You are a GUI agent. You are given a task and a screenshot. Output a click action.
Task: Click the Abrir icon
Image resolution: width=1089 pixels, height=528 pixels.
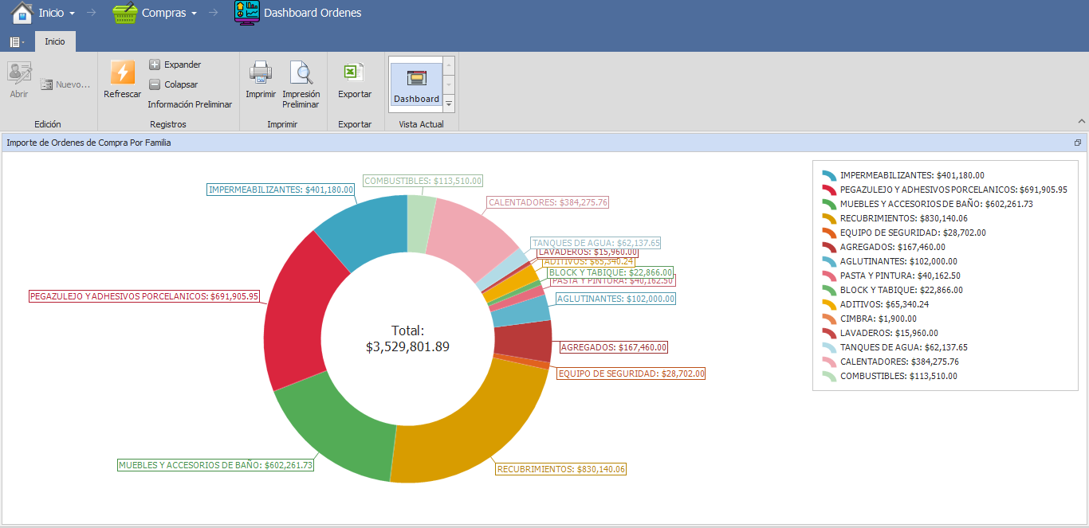click(x=19, y=73)
